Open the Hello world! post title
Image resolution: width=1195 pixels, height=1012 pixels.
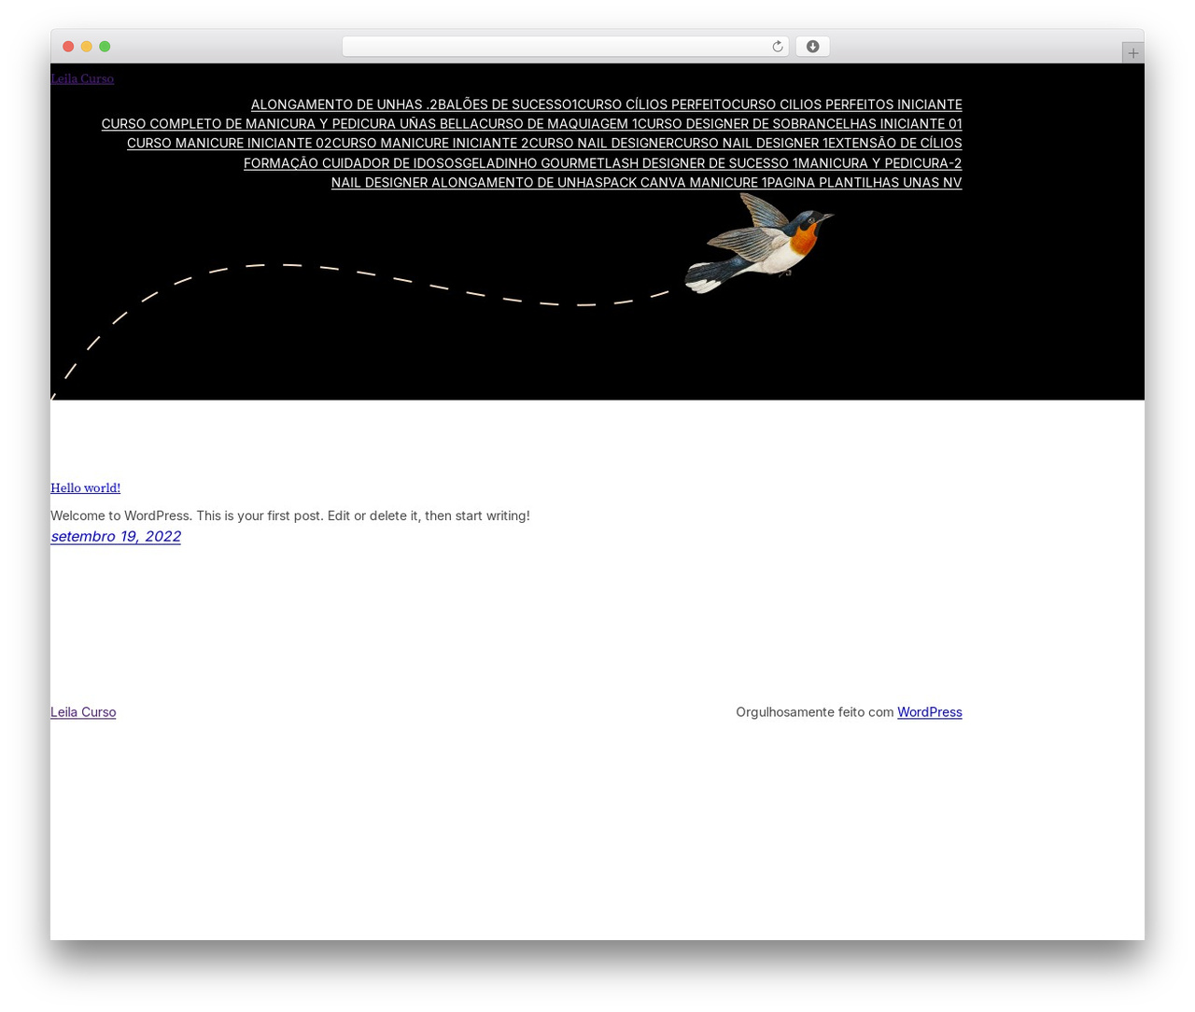point(85,487)
